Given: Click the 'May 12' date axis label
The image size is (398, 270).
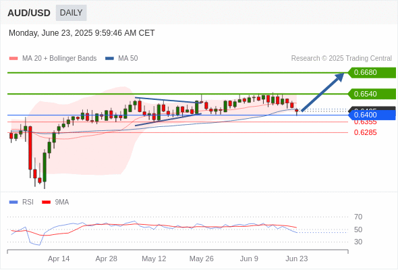Looking at the screenshot, I should (x=154, y=259).
